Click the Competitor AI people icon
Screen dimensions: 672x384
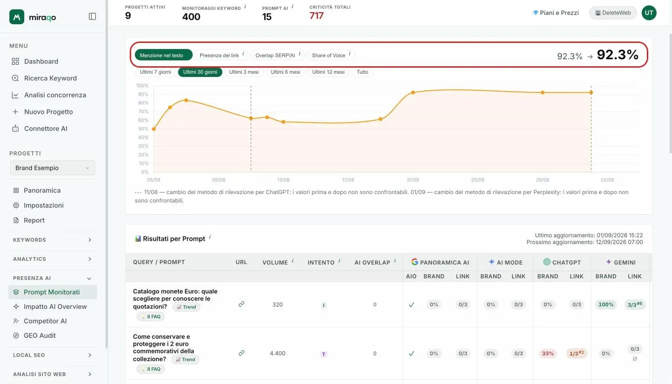[16, 321]
